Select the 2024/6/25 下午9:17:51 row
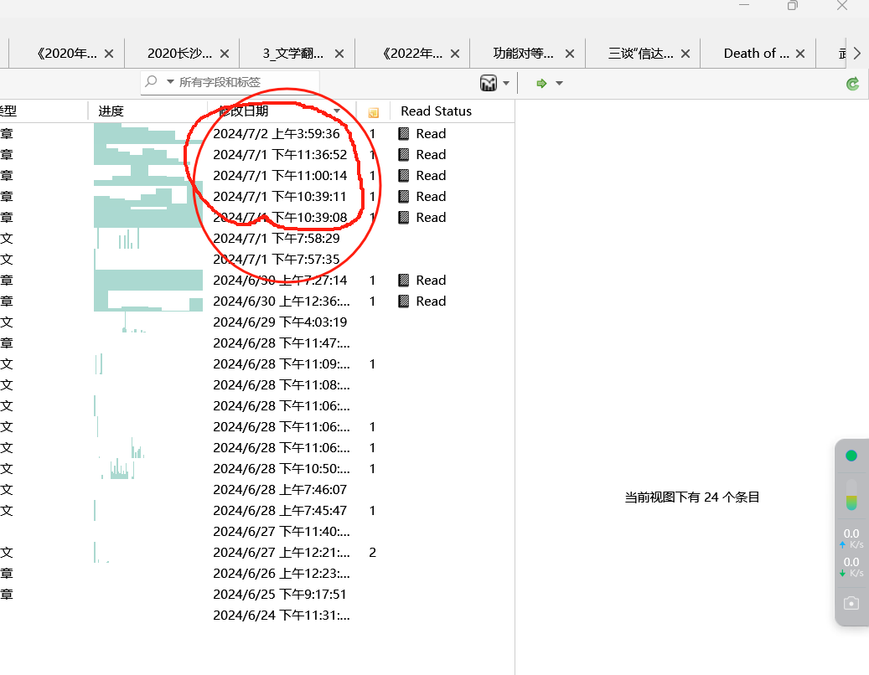This screenshot has width=869, height=675. 257,594
